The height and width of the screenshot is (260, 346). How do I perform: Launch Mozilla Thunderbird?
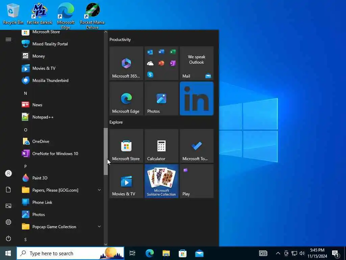tap(61, 80)
